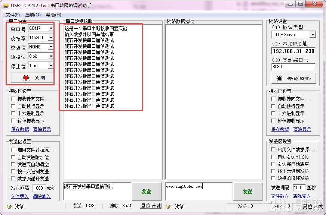Click the network status bar ready icon

click(x=169, y=206)
